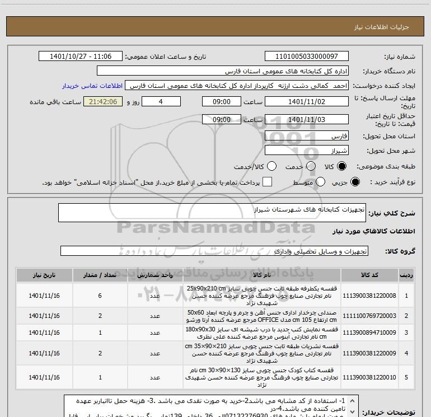This screenshot has height=417, width=431.
Task: Click the glass-door bookshelf item name
Action: 262,332
